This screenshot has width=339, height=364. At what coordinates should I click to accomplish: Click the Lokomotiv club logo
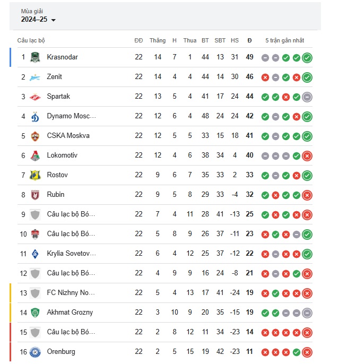[x=35, y=156]
